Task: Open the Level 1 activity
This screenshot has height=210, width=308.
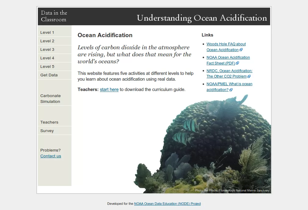Action: (47, 33)
